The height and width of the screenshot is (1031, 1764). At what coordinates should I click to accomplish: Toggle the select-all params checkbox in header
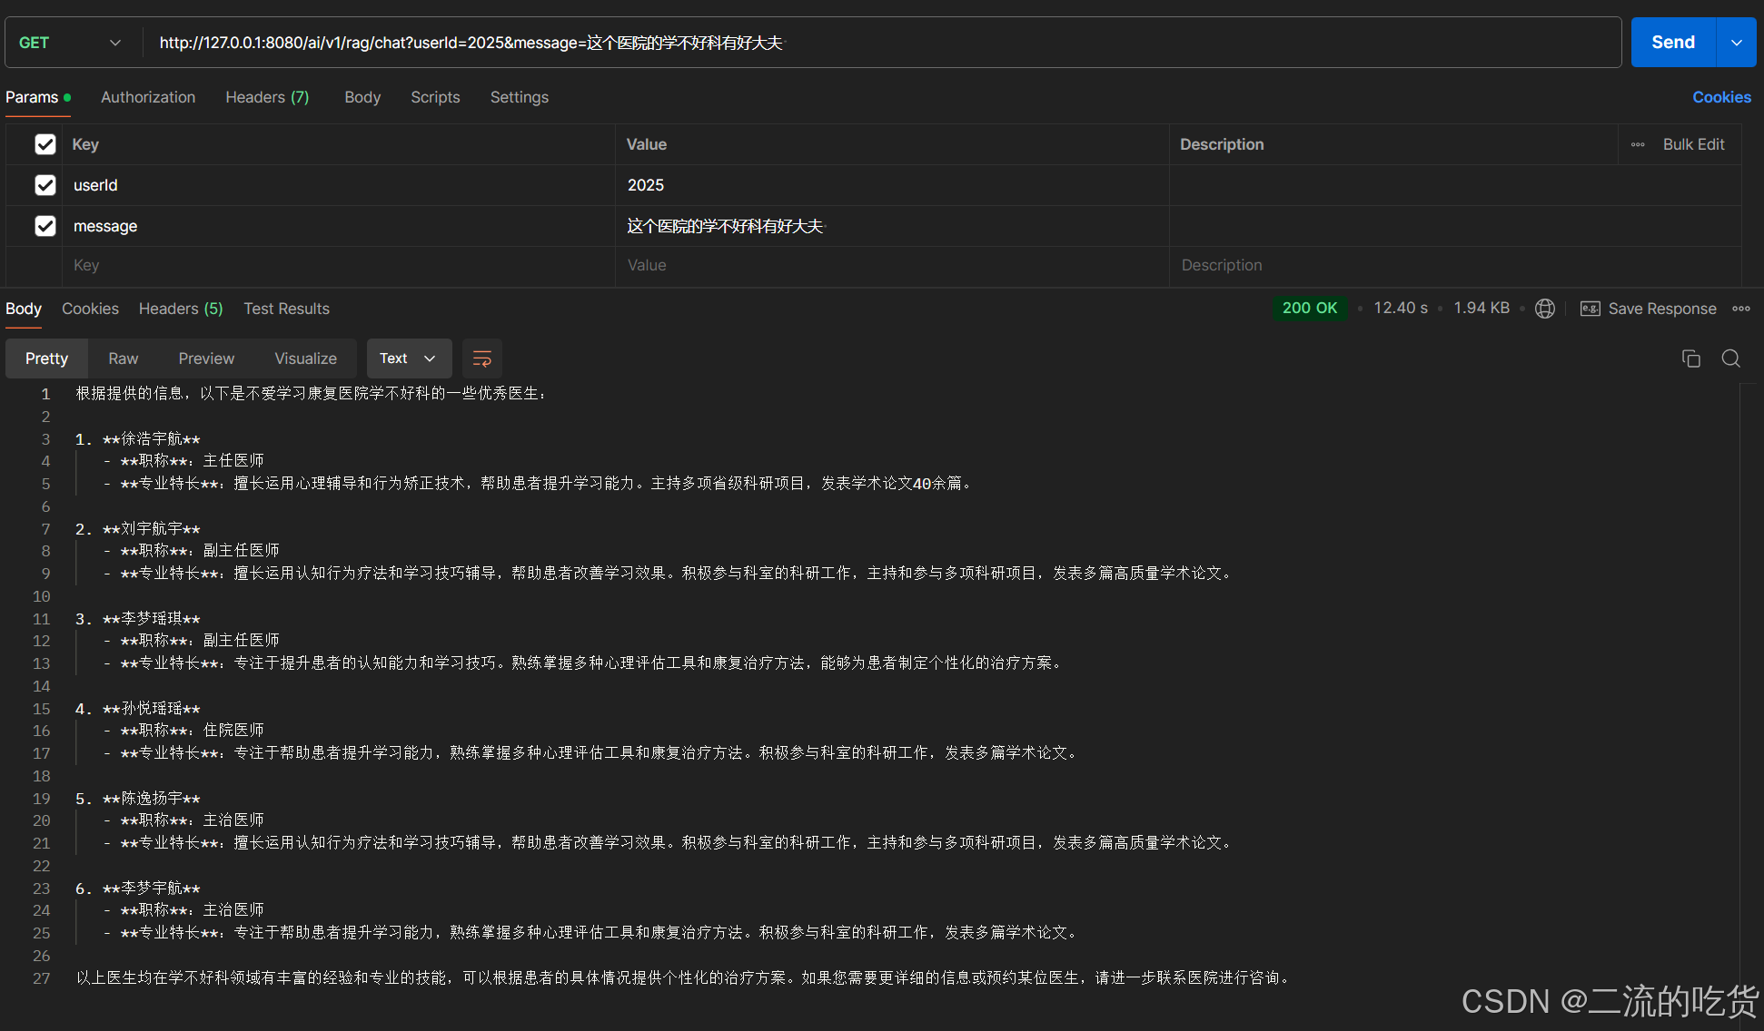point(45,144)
